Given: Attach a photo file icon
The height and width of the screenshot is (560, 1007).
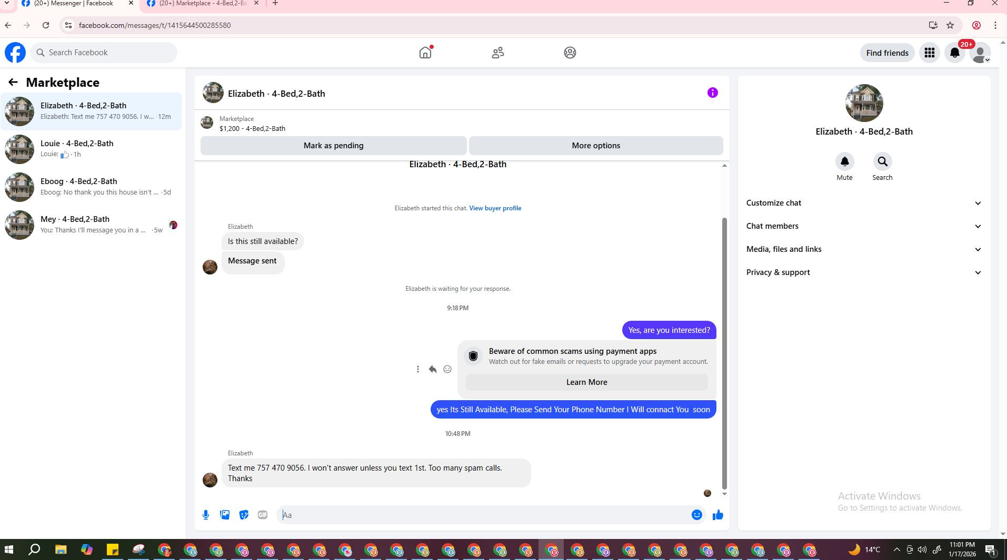Looking at the screenshot, I should coord(225,515).
